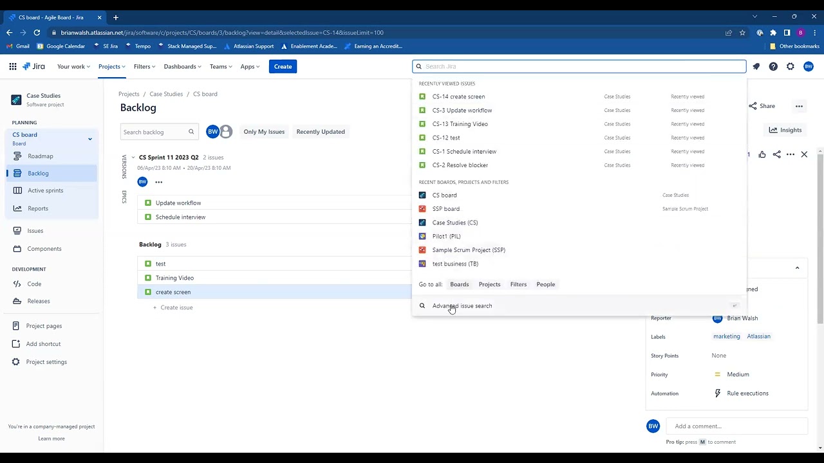The image size is (824, 463).
Task: Open Roadmap in the sidebar
Action: (51, 156)
